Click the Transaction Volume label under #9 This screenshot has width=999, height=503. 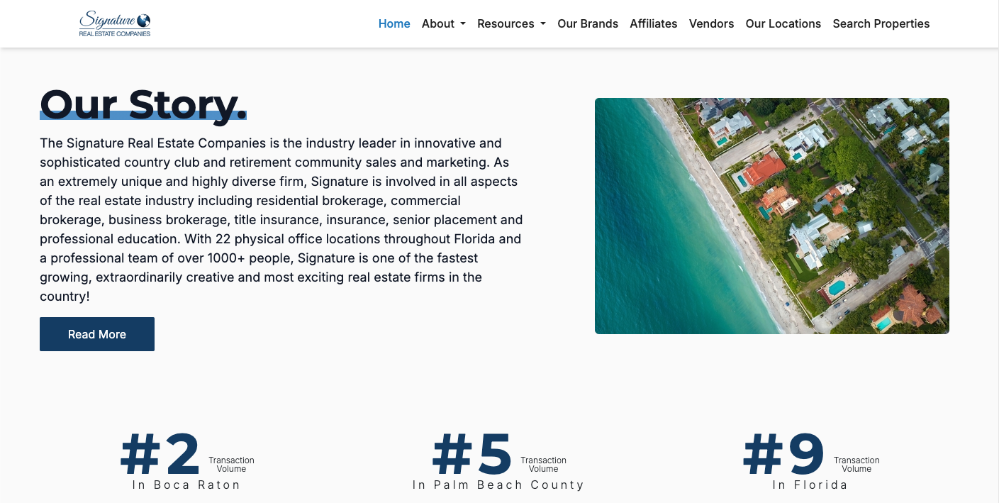(856, 464)
